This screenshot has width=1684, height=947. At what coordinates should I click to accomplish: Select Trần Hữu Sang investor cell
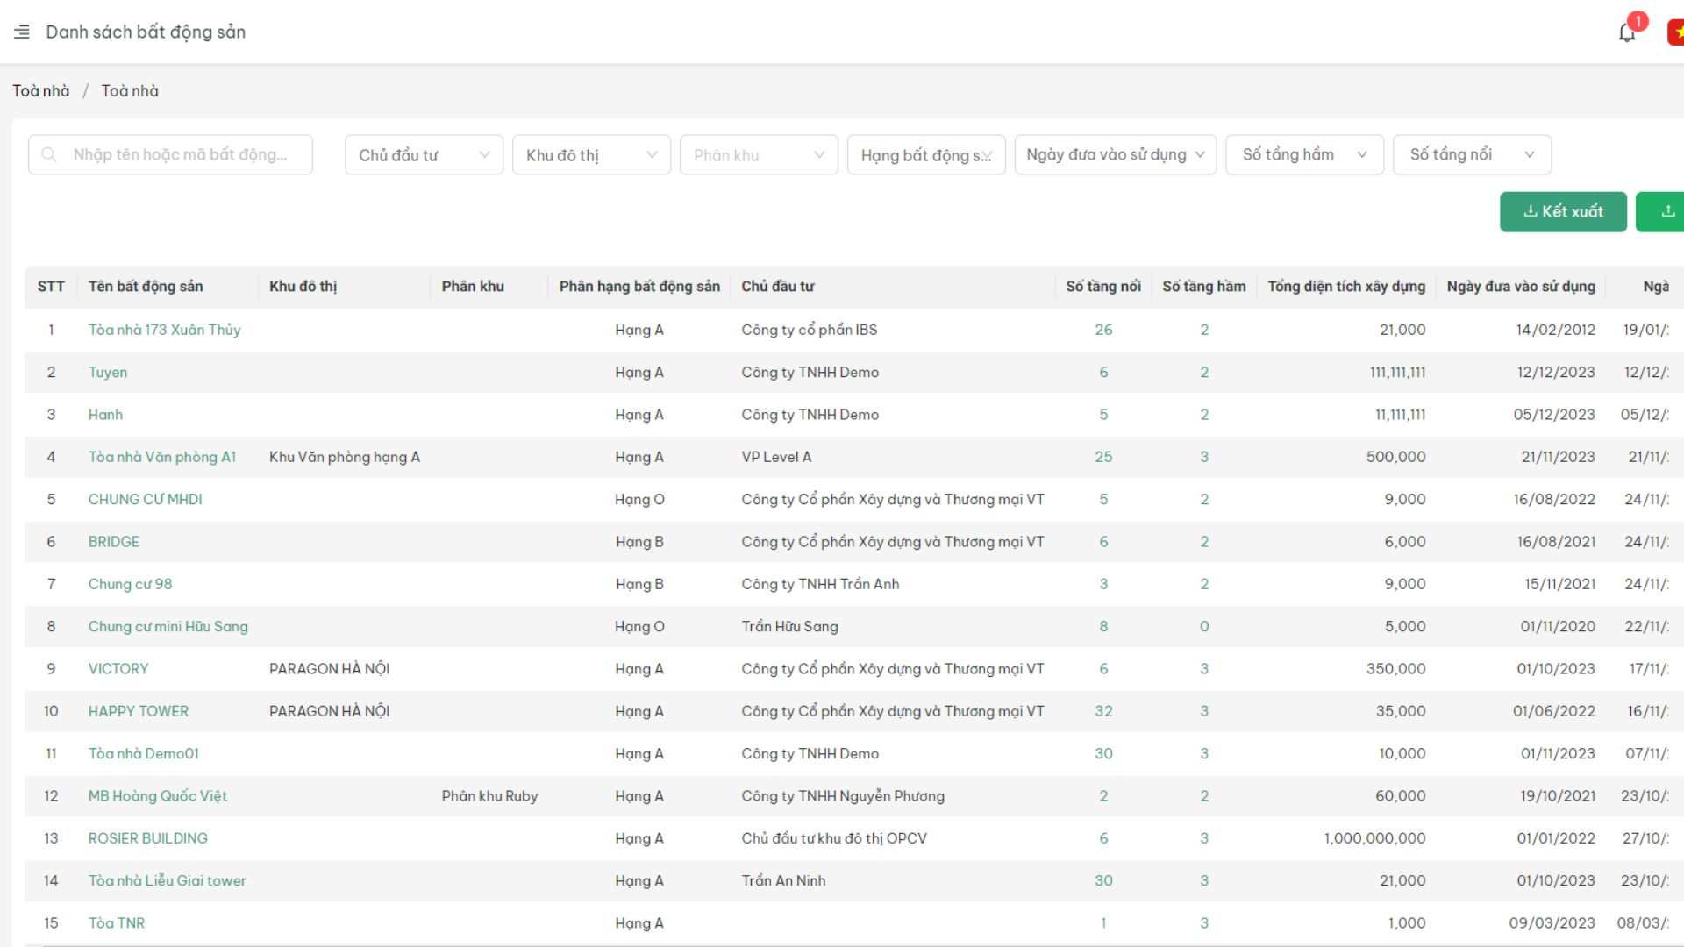coord(789,627)
